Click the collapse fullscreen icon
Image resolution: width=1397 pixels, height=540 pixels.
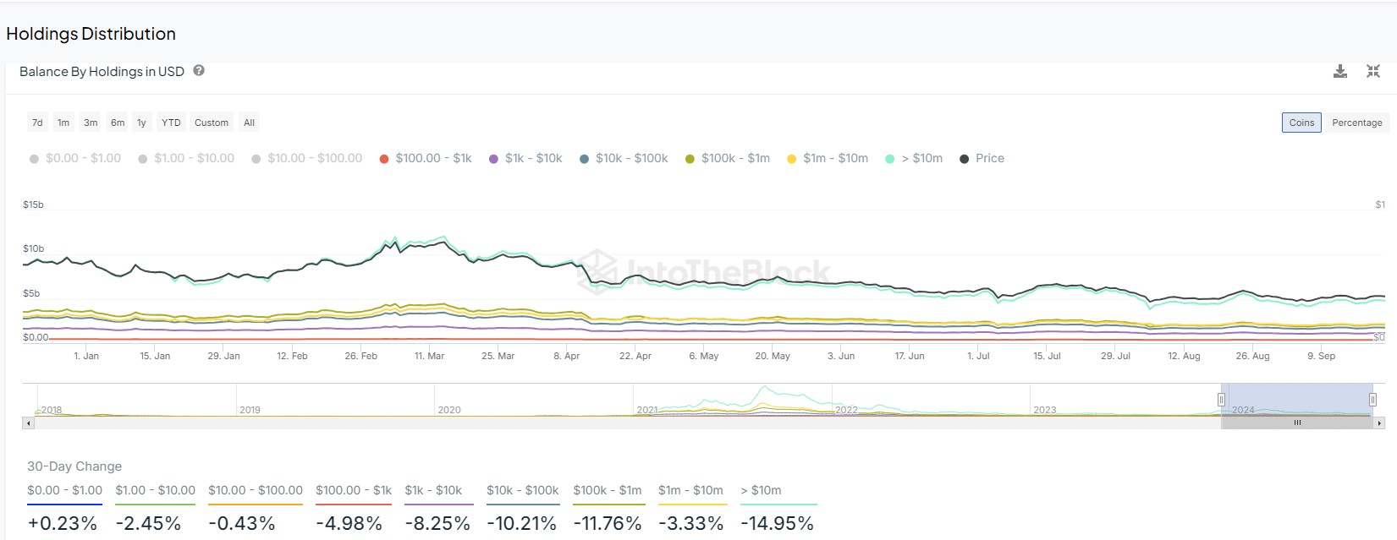[x=1373, y=72]
